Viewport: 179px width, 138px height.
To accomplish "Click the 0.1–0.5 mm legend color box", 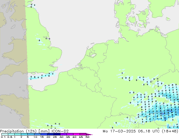I will (x=5, y=134).
